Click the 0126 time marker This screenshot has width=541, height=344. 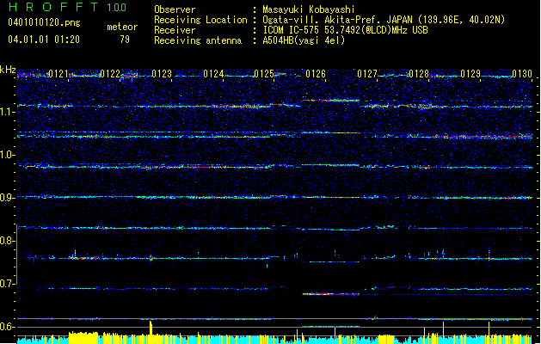click(316, 74)
